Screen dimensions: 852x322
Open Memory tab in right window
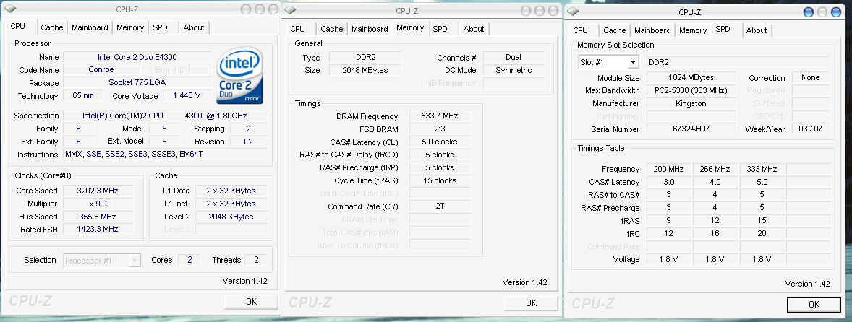pos(693,31)
